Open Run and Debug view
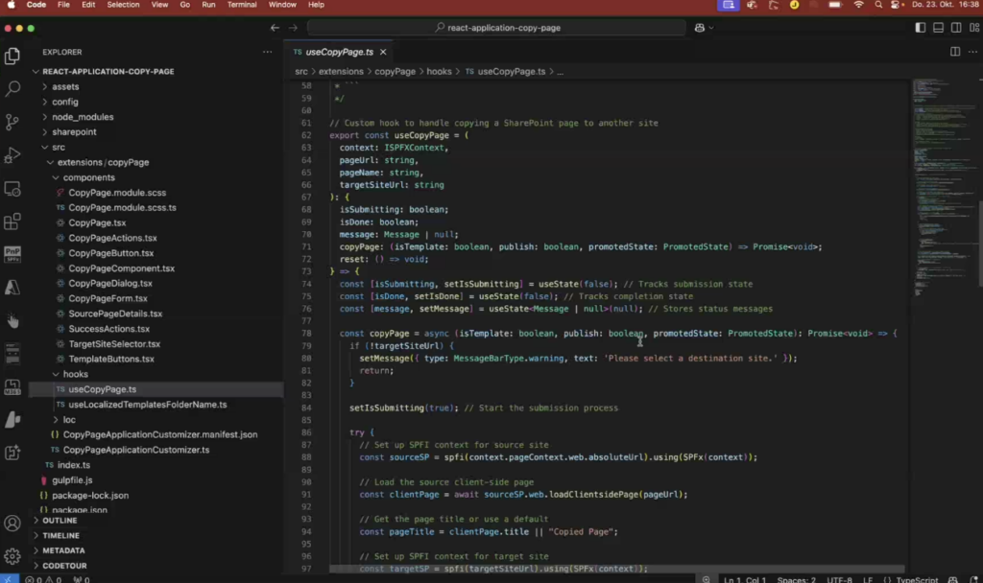The height and width of the screenshot is (583, 983). 12,154
